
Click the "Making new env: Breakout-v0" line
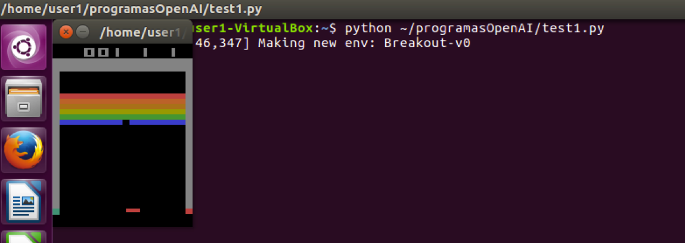click(364, 43)
